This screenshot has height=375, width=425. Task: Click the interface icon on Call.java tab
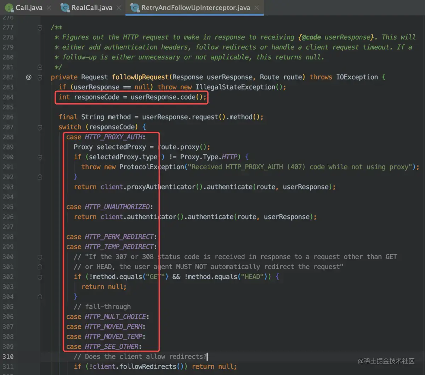(x=10, y=7)
